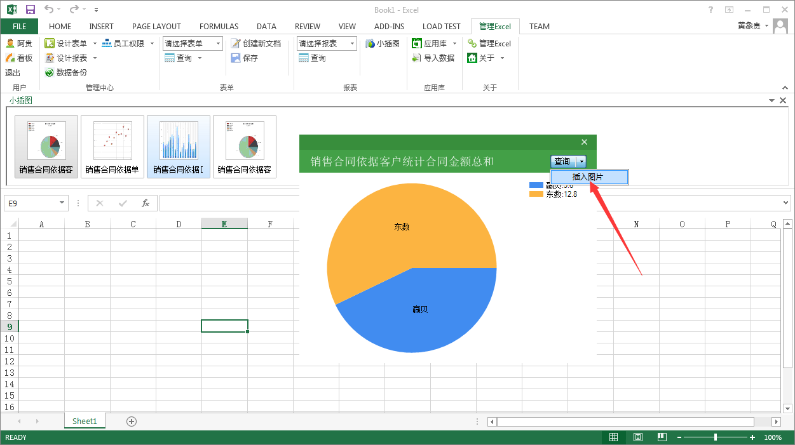Click the 小插图 ribbon button
The width and height of the screenshot is (795, 445).
coord(383,43)
